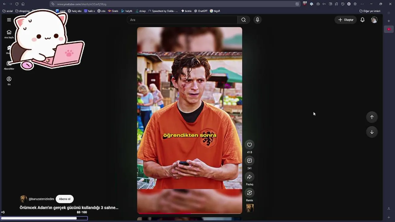Viewport: 395px width, 222px height.
Task: Open the Gratis bookmark
Action: click(113, 11)
